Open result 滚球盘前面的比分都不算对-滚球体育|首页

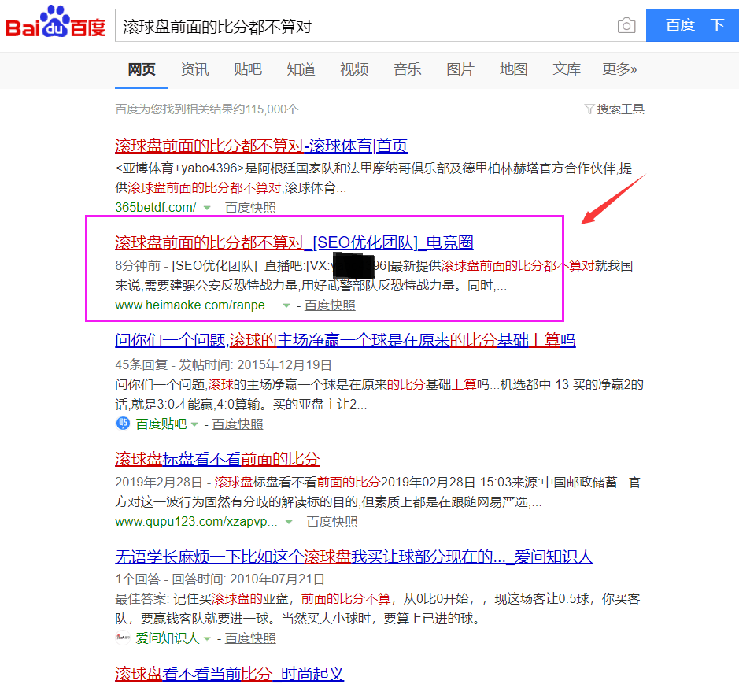tap(261, 146)
